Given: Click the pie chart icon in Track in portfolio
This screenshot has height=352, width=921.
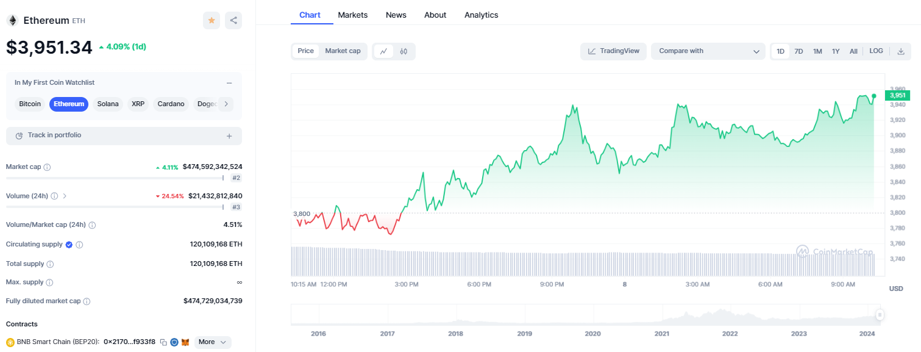Looking at the screenshot, I should (x=20, y=135).
